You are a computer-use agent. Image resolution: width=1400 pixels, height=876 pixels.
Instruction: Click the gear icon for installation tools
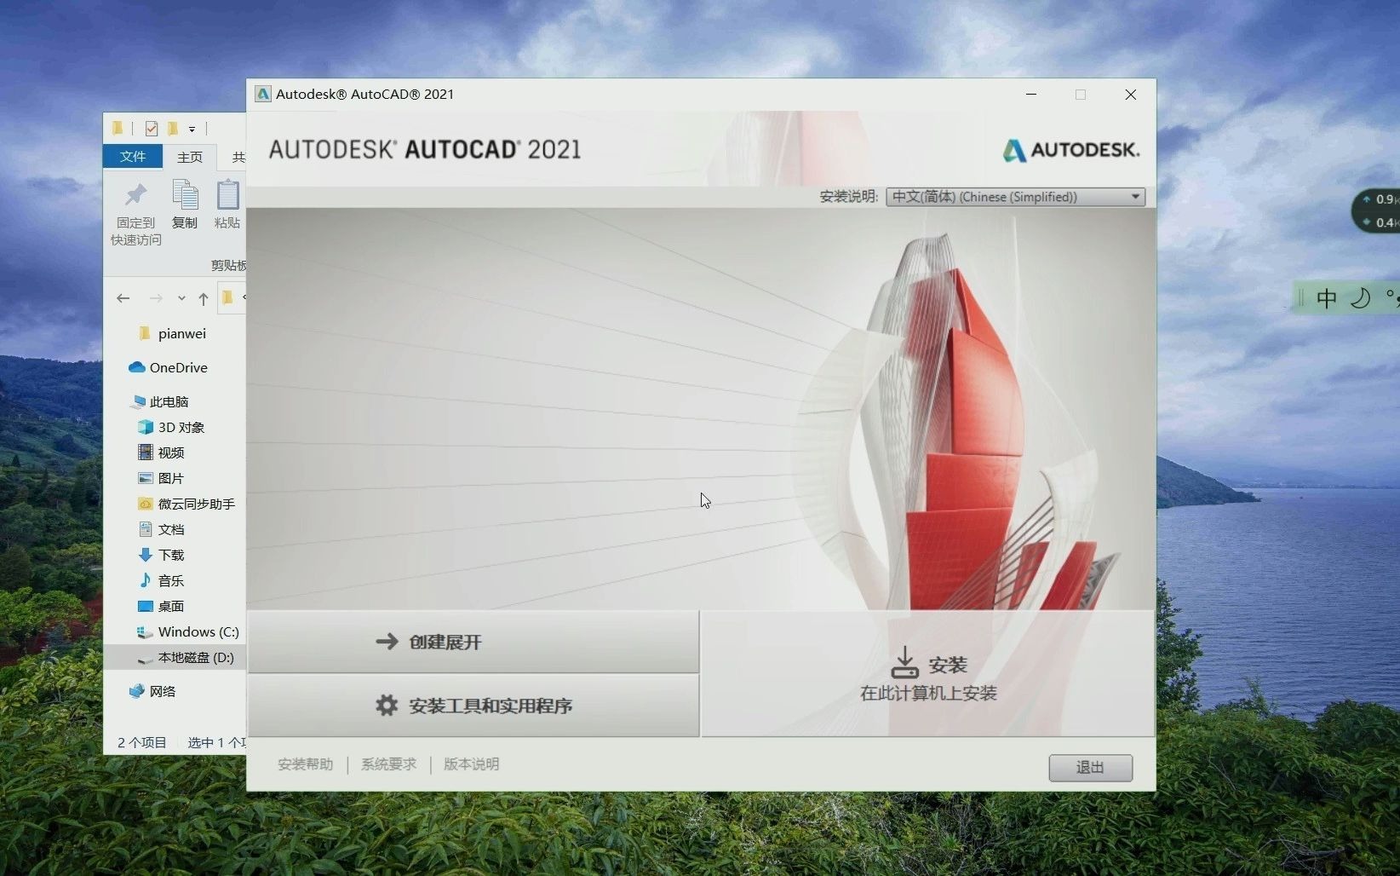[x=387, y=705]
